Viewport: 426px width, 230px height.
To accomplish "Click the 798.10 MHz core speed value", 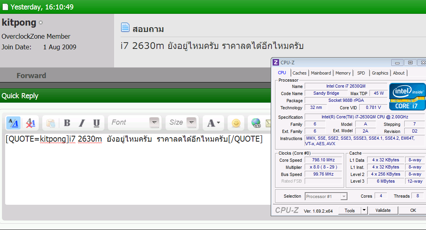I will [x=323, y=160].
